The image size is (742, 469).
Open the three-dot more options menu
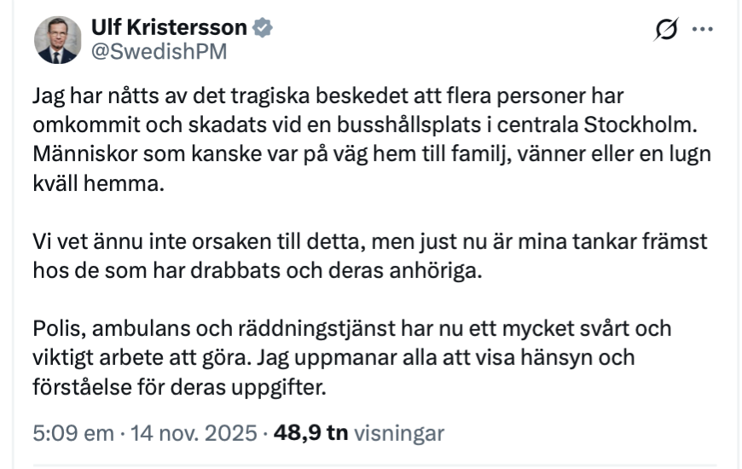tap(702, 29)
